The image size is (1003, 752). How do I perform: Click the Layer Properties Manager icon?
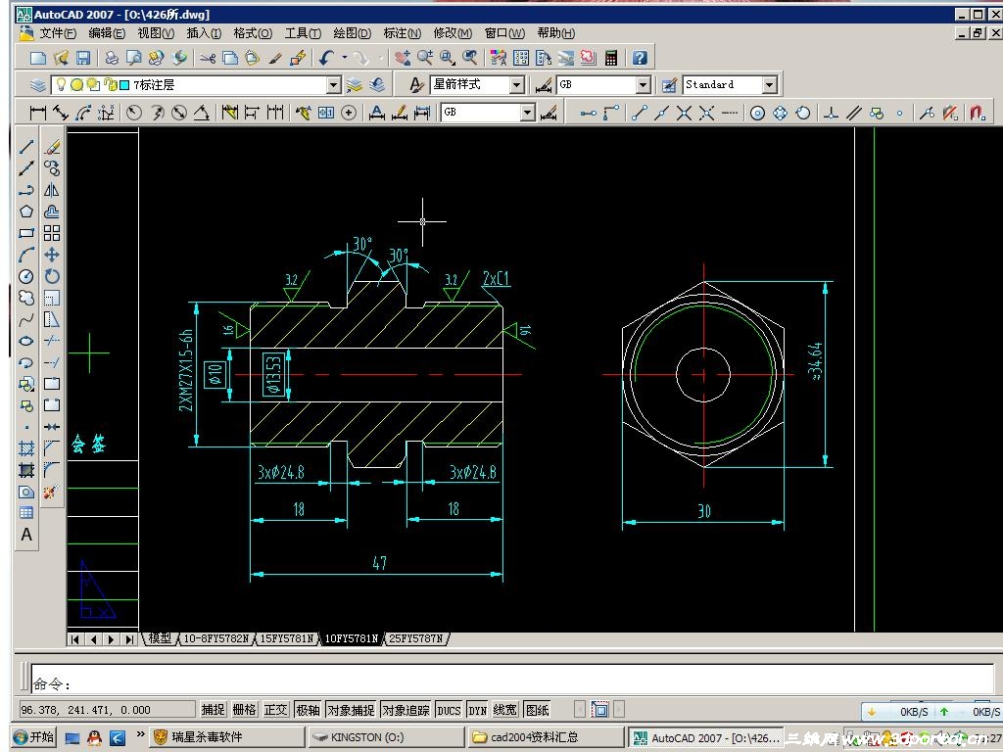click(x=38, y=84)
